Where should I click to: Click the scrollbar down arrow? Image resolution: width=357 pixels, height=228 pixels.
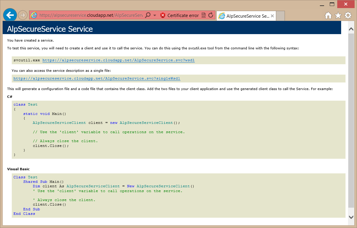351,217
